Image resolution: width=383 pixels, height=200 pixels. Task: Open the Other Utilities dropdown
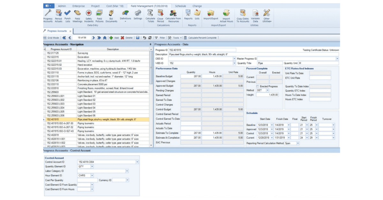point(267,16)
